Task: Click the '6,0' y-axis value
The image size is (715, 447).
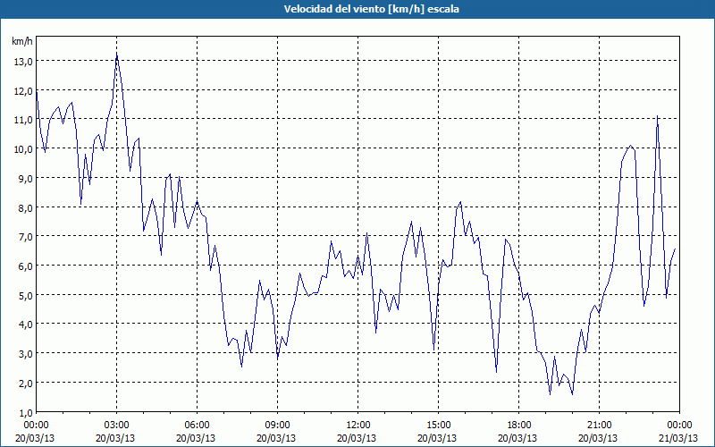Action: pos(25,266)
